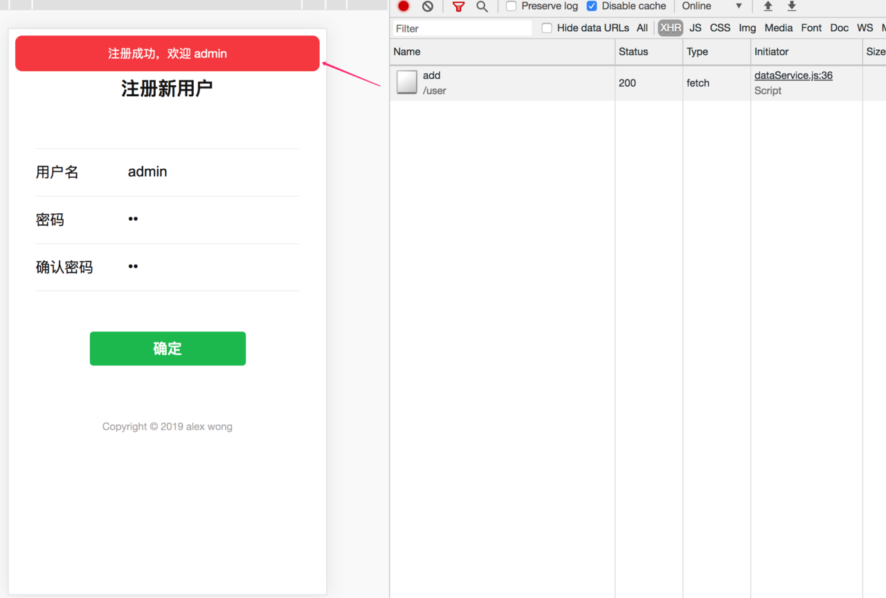Filter requests by JS type
This screenshot has width=886, height=598.
tap(696, 28)
